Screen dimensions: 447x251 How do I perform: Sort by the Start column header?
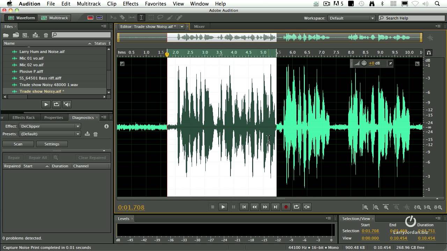click(36, 166)
